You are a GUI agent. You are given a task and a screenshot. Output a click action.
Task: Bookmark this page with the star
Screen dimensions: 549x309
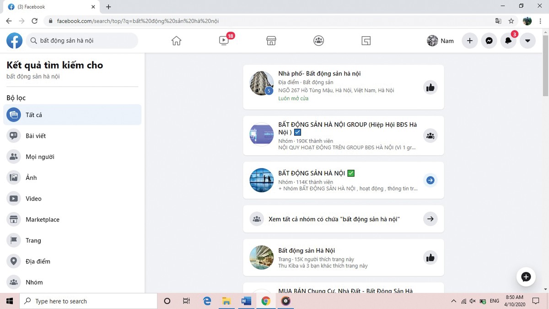[x=511, y=21]
